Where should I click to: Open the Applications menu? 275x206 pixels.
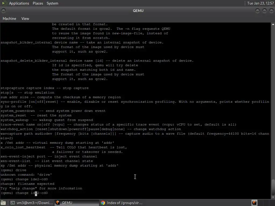coord(19,3)
